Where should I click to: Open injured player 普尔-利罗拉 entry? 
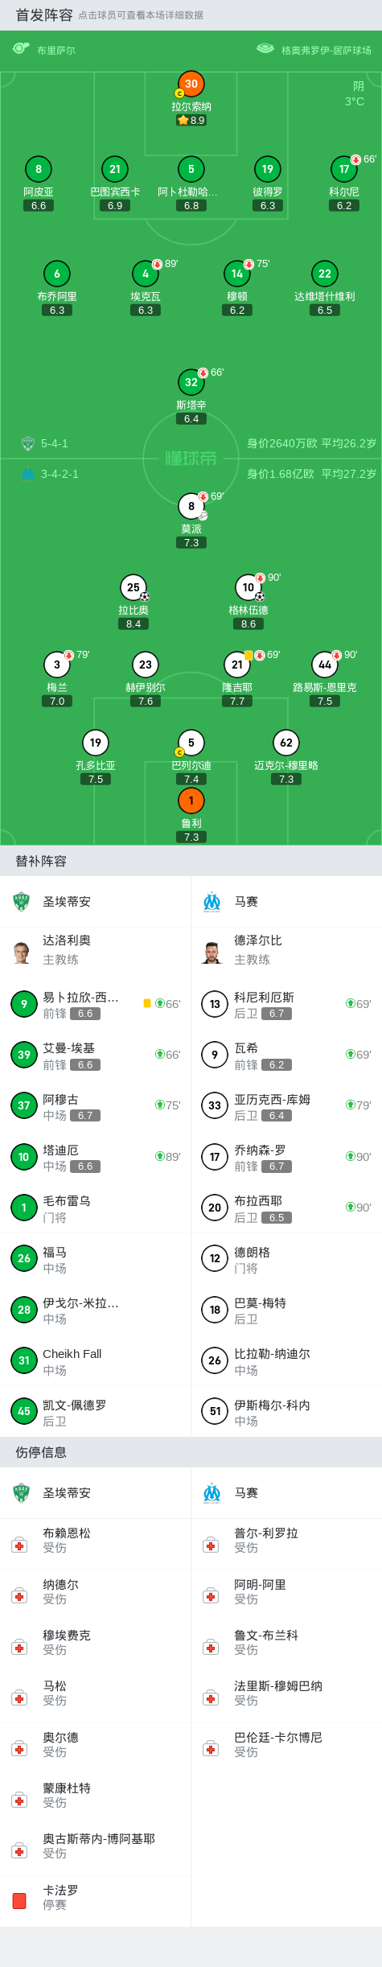pyautogui.click(x=286, y=1540)
